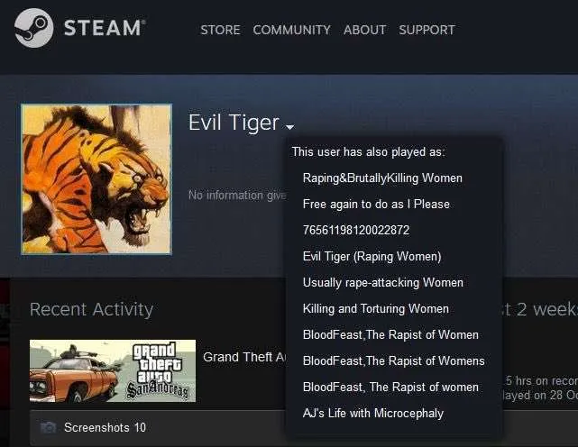Collapse the name history dropdown arrow
Viewport: 578px width, 447px height.
(x=290, y=127)
